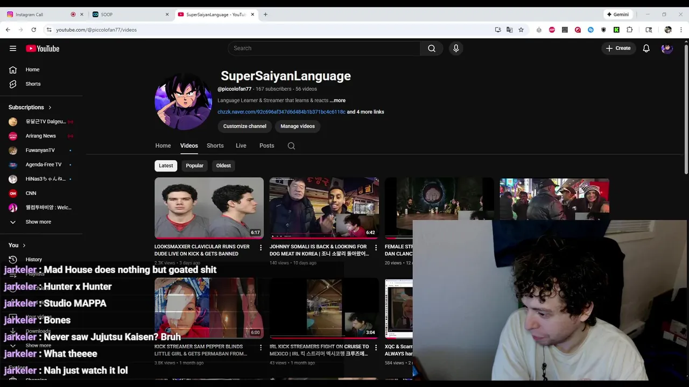The image size is (689, 387).
Task: Open options for SAM PEPPER video
Action: [261, 348]
